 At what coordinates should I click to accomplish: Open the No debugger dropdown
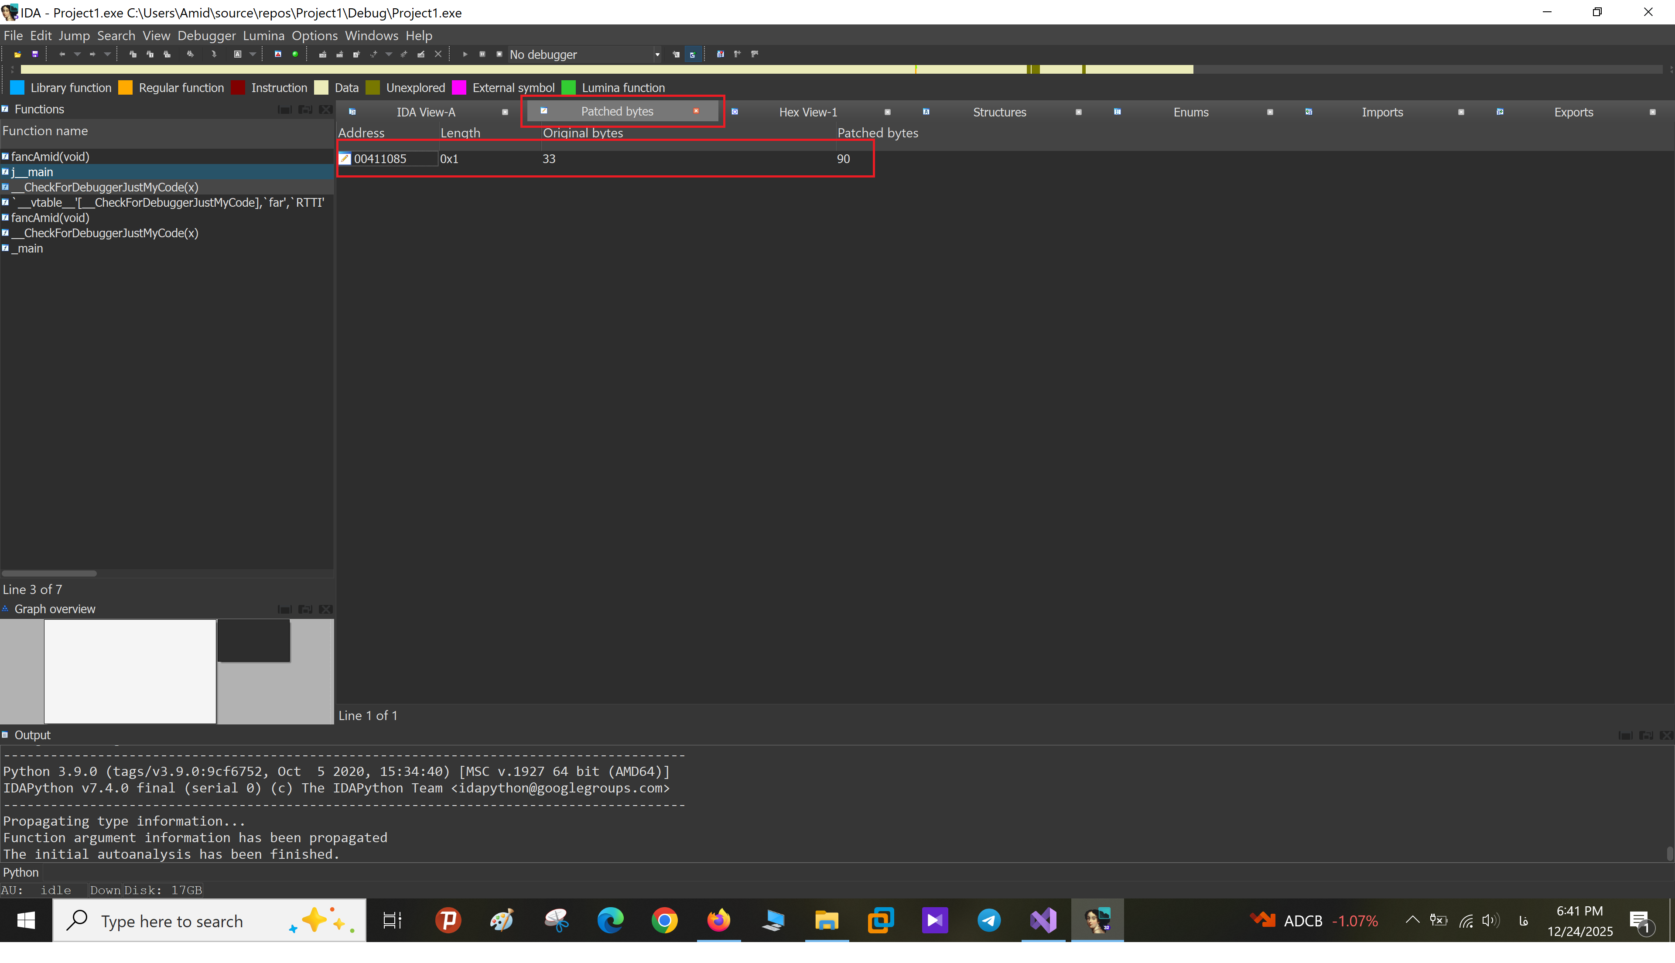point(656,54)
